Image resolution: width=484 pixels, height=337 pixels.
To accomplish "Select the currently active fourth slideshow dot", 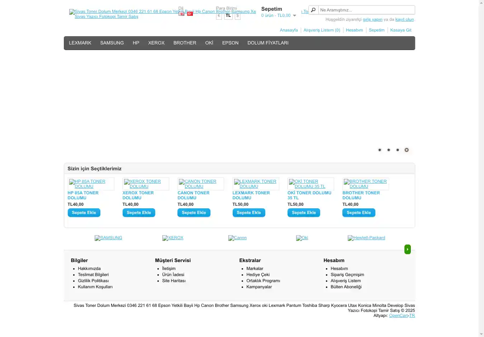I will point(407,150).
